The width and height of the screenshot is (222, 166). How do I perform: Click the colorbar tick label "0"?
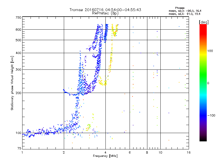208,83
